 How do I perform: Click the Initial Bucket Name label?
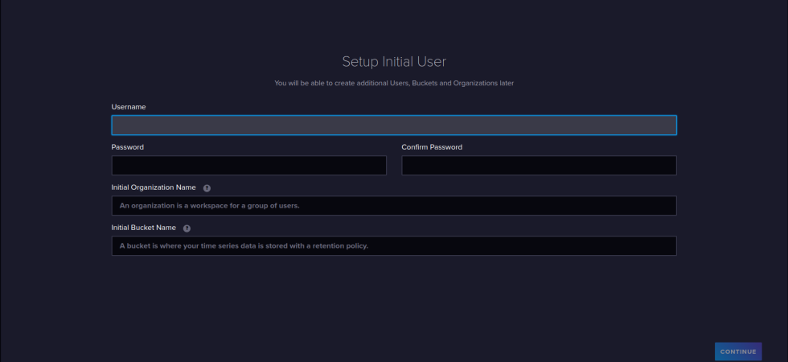[x=144, y=228]
